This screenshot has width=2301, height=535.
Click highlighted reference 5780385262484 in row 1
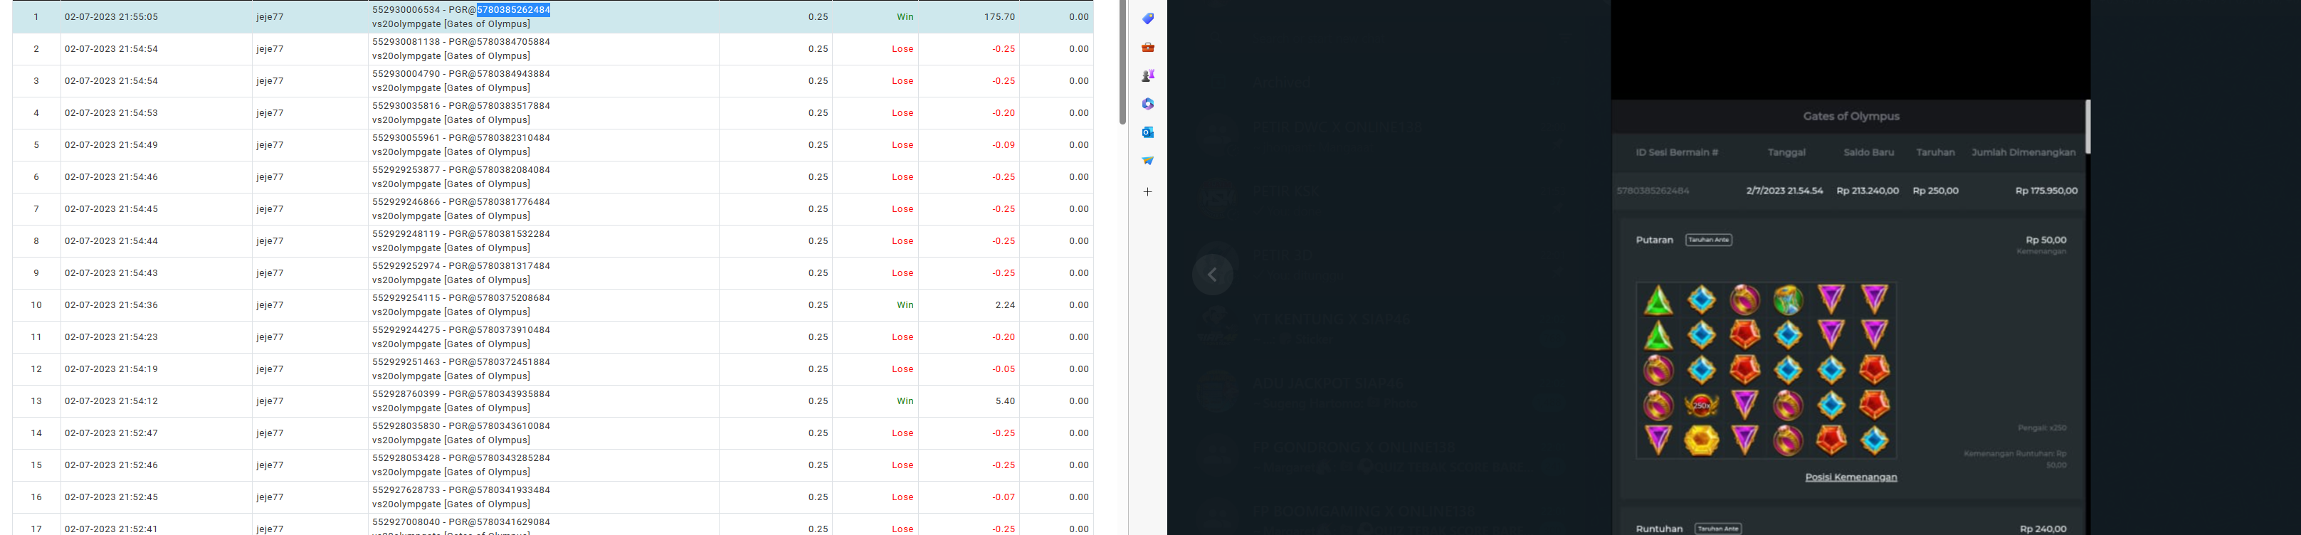coord(514,10)
